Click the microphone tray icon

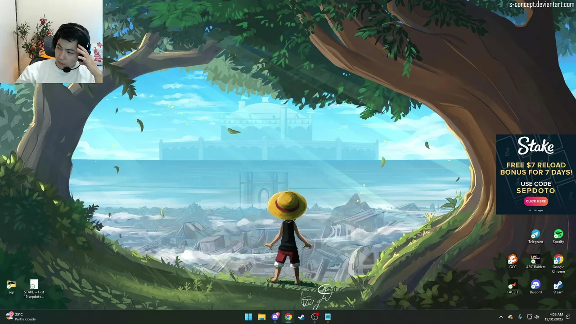click(520, 317)
